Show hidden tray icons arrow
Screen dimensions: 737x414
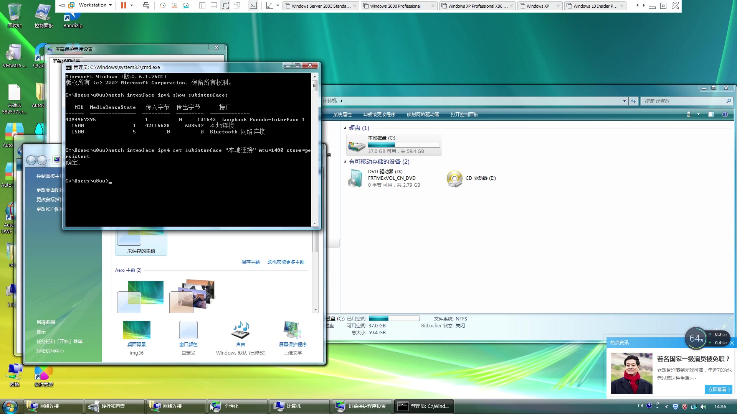(x=666, y=407)
